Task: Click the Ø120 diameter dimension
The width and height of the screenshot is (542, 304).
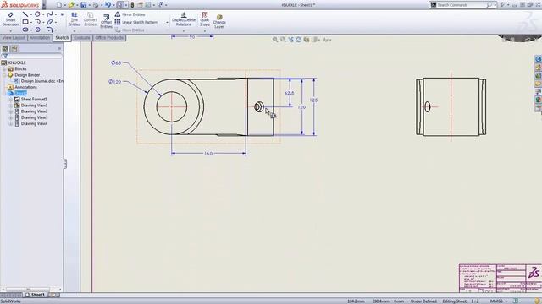Action: pos(115,82)
